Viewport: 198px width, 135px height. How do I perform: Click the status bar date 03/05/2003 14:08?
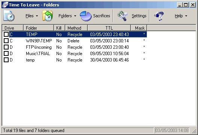172,130
